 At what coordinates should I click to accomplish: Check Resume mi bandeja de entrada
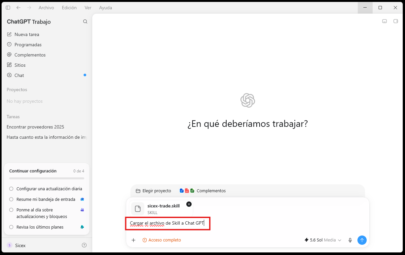click(x=11, y=200)
